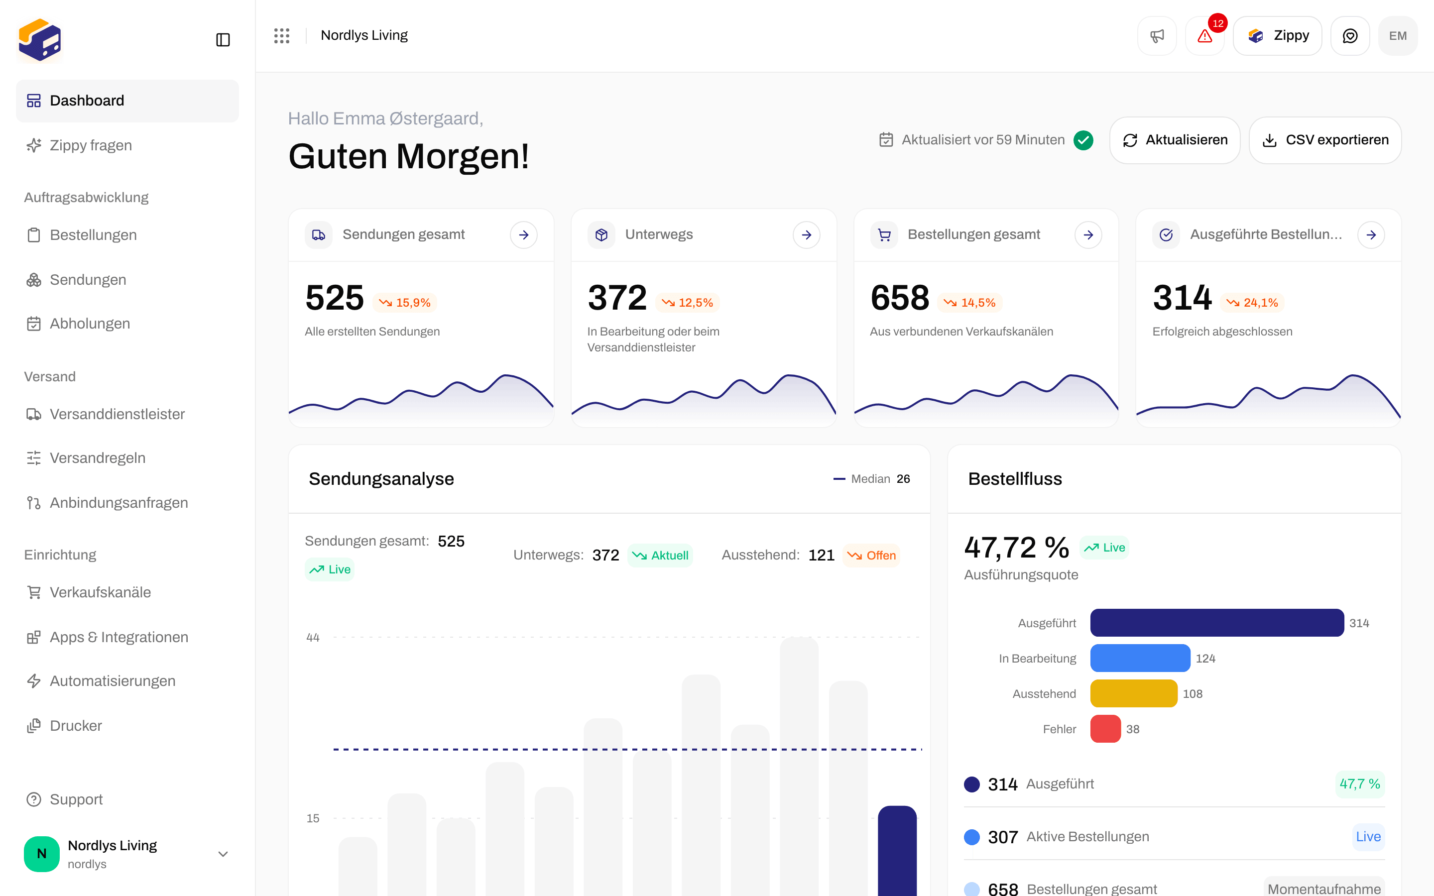
Task: Click the Offen status badge
Action: [872, 555]
